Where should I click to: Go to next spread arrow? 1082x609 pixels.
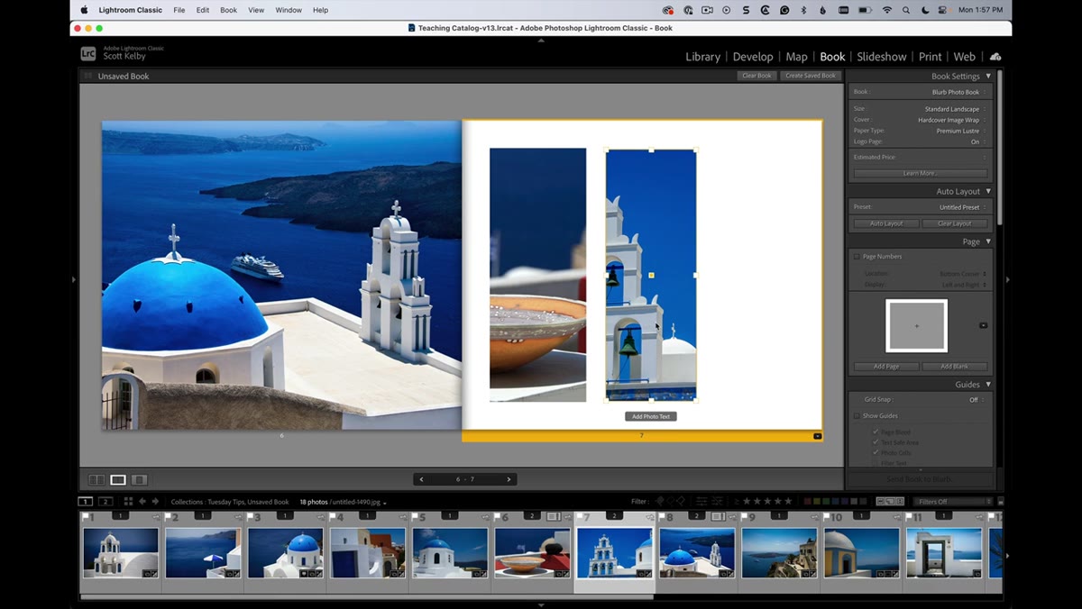point(509,479)
